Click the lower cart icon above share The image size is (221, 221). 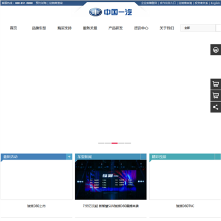click(215, 96)
